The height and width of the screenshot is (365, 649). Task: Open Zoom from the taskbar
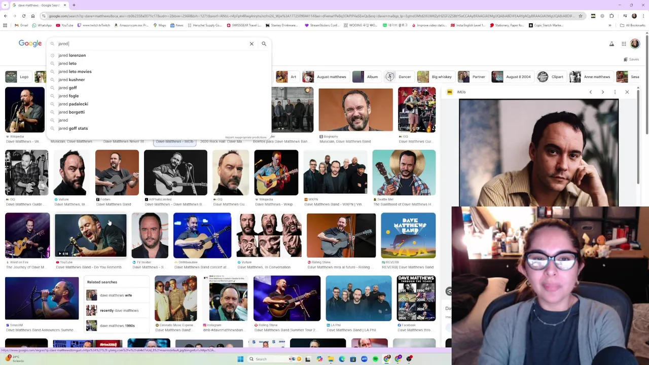click(x=364, y=359)
